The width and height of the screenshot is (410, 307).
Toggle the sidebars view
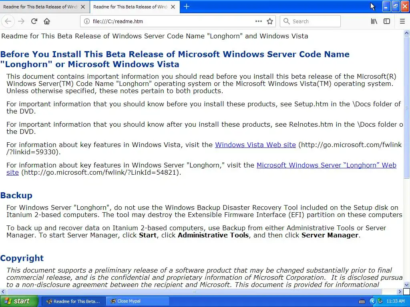point(387,22)
